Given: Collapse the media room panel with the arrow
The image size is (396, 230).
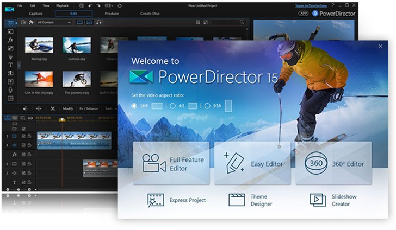Looking at the screenshot, I should coord(16,23).
